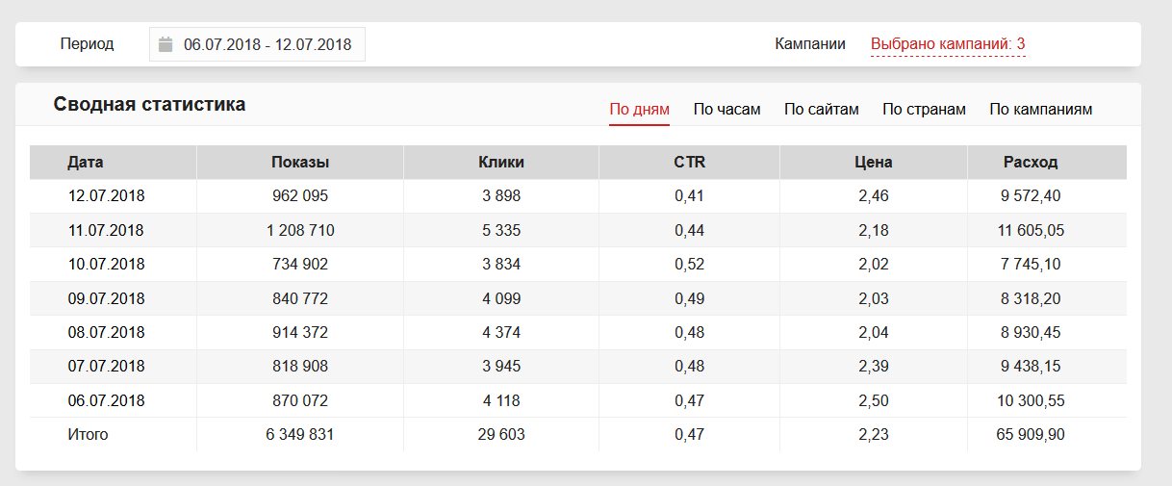
Task: Show statistics 'По кампаниям' tab
Action: (x=1040, y=110)
